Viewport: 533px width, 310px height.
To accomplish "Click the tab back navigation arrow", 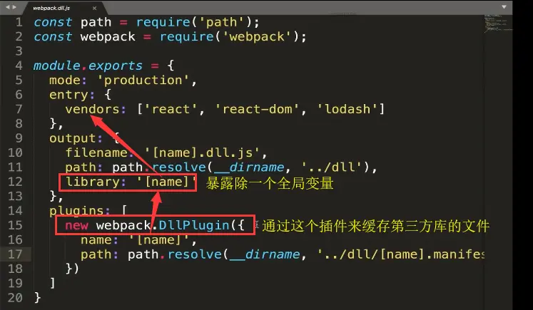I will (7, 7).
